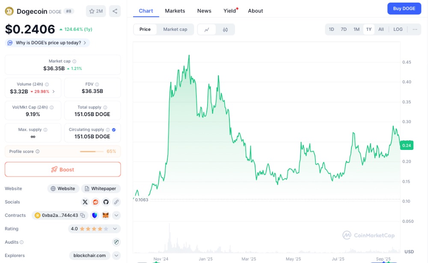Open Dogecoin's X (Twitter) social link

pos(85,202)
